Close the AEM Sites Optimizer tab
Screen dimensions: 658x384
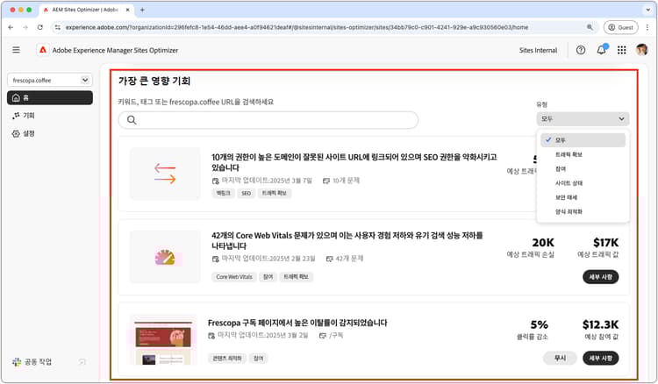[x=127, y=10]
